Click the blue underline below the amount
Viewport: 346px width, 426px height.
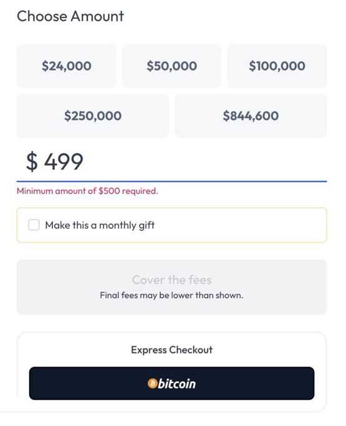(x=171, y=182)
